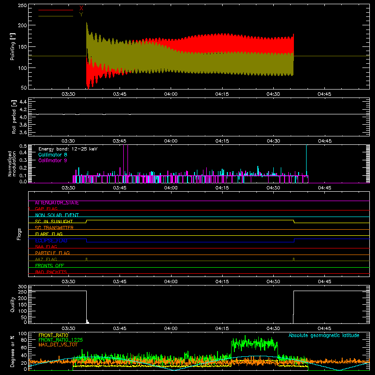Click the SC_IN_SUNLIGHT flag label
This screenshot has width=375, height=375.
(x=54, y=221)
